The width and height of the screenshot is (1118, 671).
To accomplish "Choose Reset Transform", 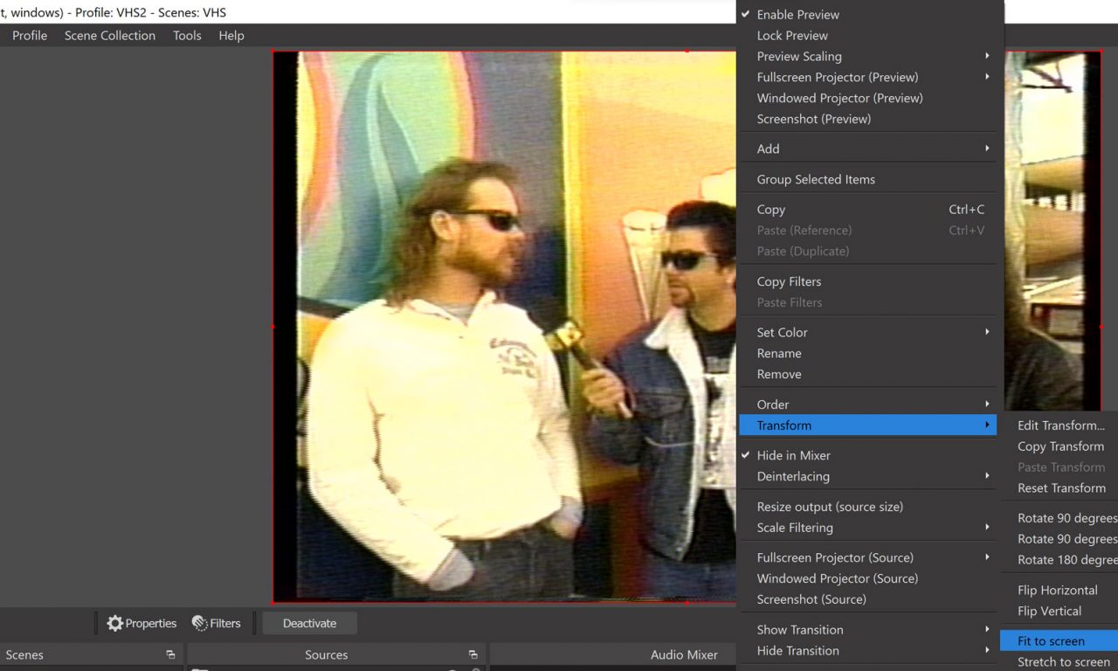I will click(x=1061, y=488).
